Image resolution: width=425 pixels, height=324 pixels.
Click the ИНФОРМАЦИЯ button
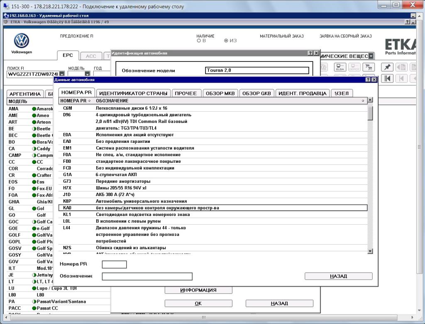198,290
